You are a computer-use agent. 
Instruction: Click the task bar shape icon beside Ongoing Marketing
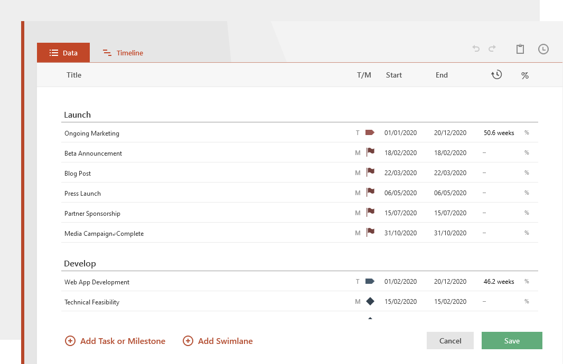(x=370, y=132)
